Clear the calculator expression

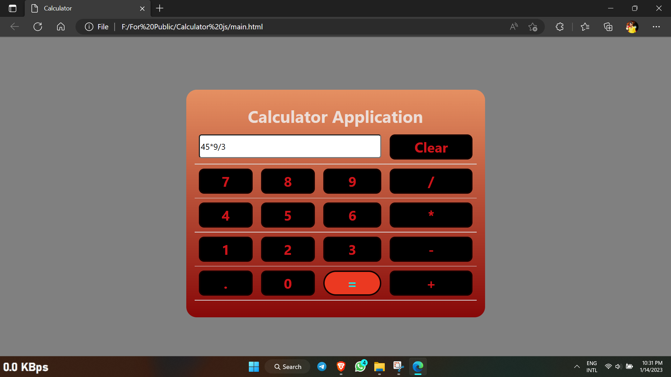point(431,147)
